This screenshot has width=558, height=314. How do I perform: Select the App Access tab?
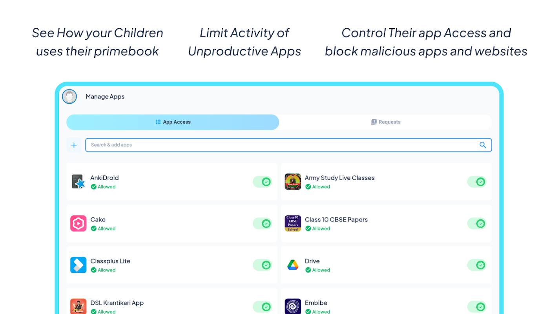coord(173,122)
